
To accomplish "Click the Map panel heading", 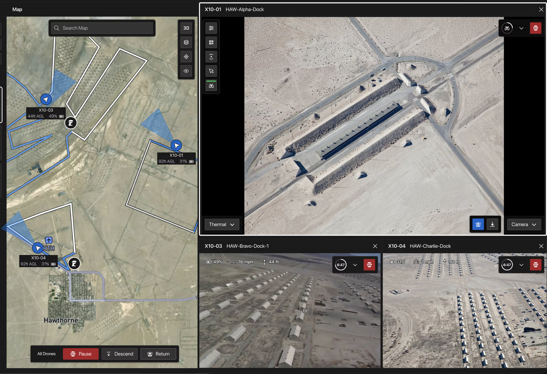I will tap(17, 9).
